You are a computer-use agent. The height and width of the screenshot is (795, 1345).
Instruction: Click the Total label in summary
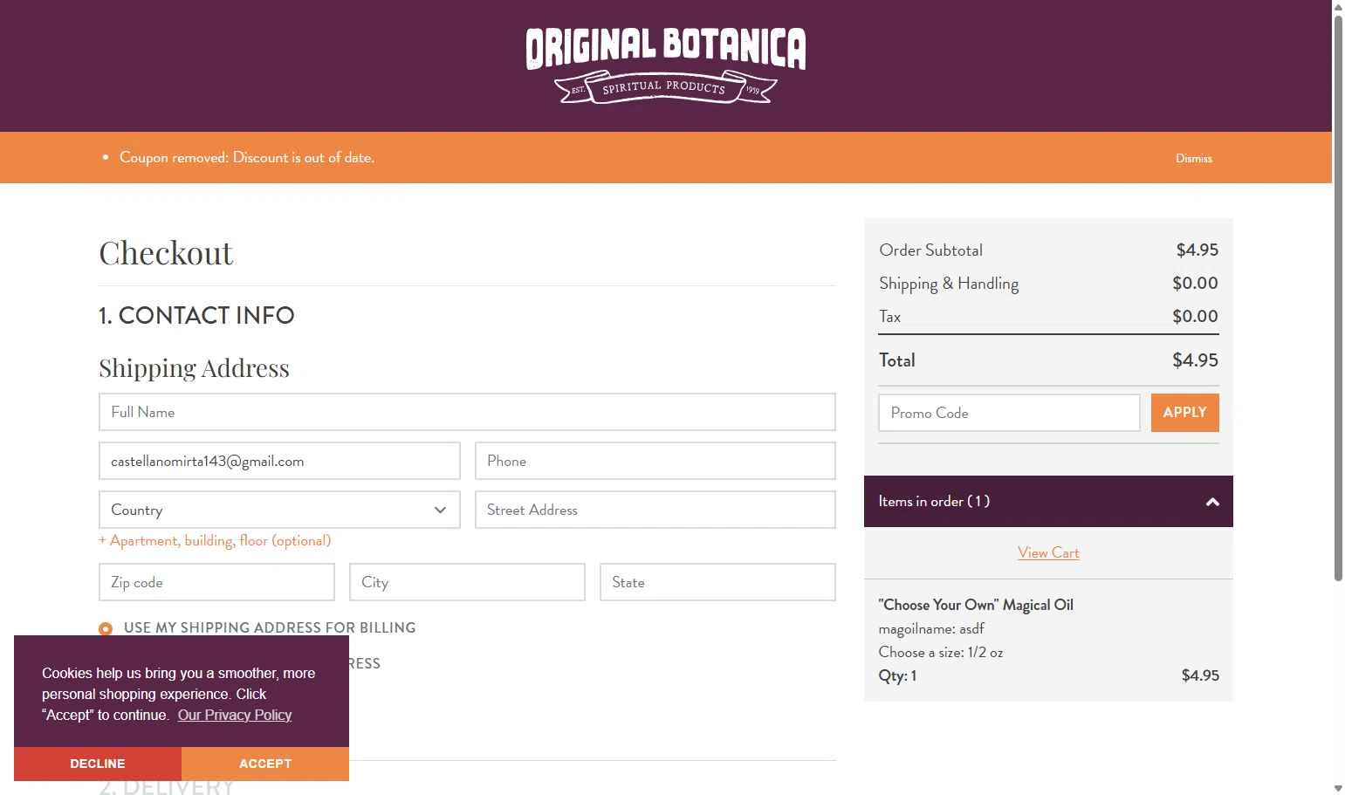896,360
